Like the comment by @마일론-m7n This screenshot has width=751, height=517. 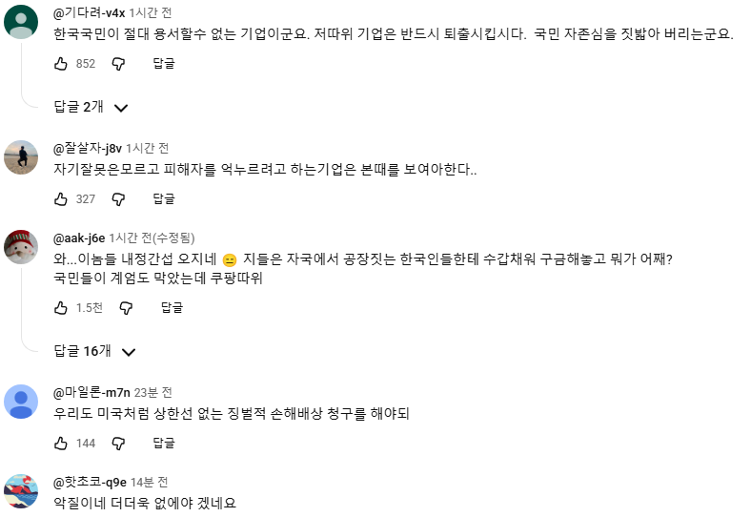[x=61, y=444]
